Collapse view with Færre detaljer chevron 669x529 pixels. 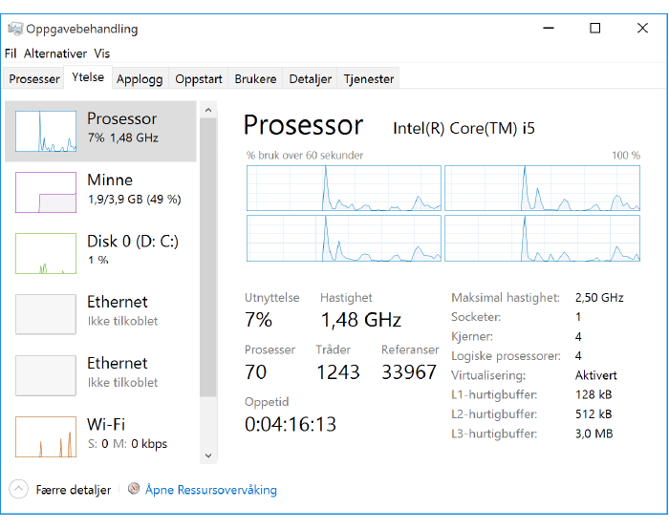18,490
